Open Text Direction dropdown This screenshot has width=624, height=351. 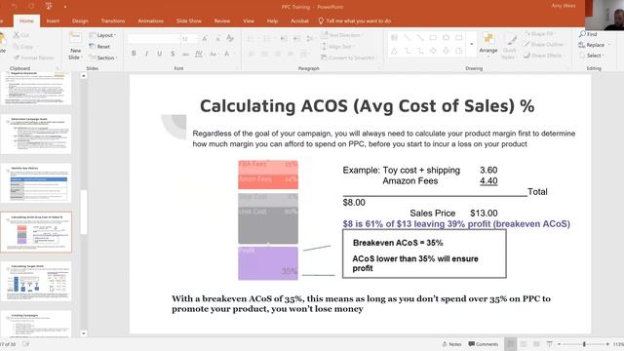pyautogui.click(x=342, y=35)
